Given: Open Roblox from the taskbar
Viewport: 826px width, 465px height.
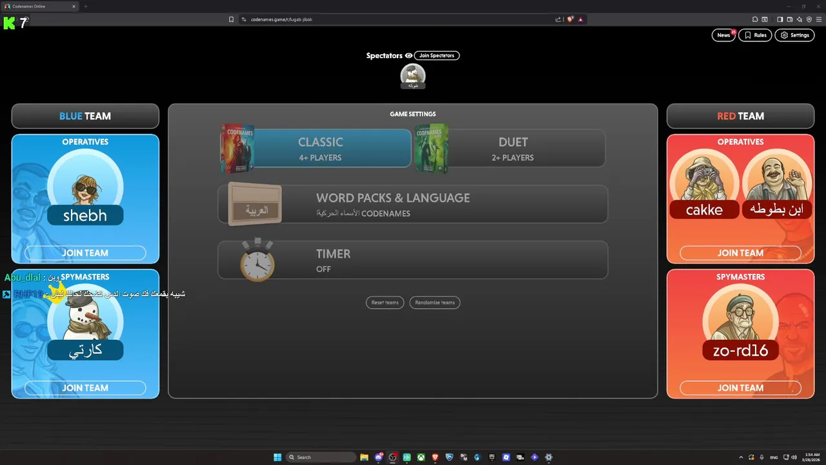Looking at the screenshot, I should [x=507, y=457].
